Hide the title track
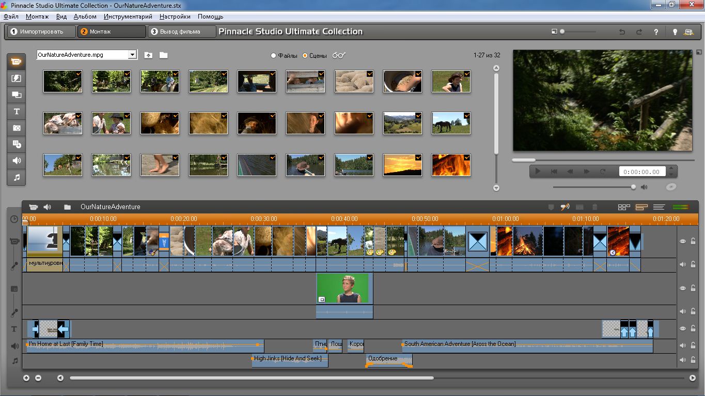The height and width of the screenshot is (396, 705). click(x=683, y=328)
